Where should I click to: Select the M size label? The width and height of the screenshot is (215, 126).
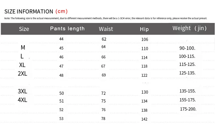click(x=23, y=48)
